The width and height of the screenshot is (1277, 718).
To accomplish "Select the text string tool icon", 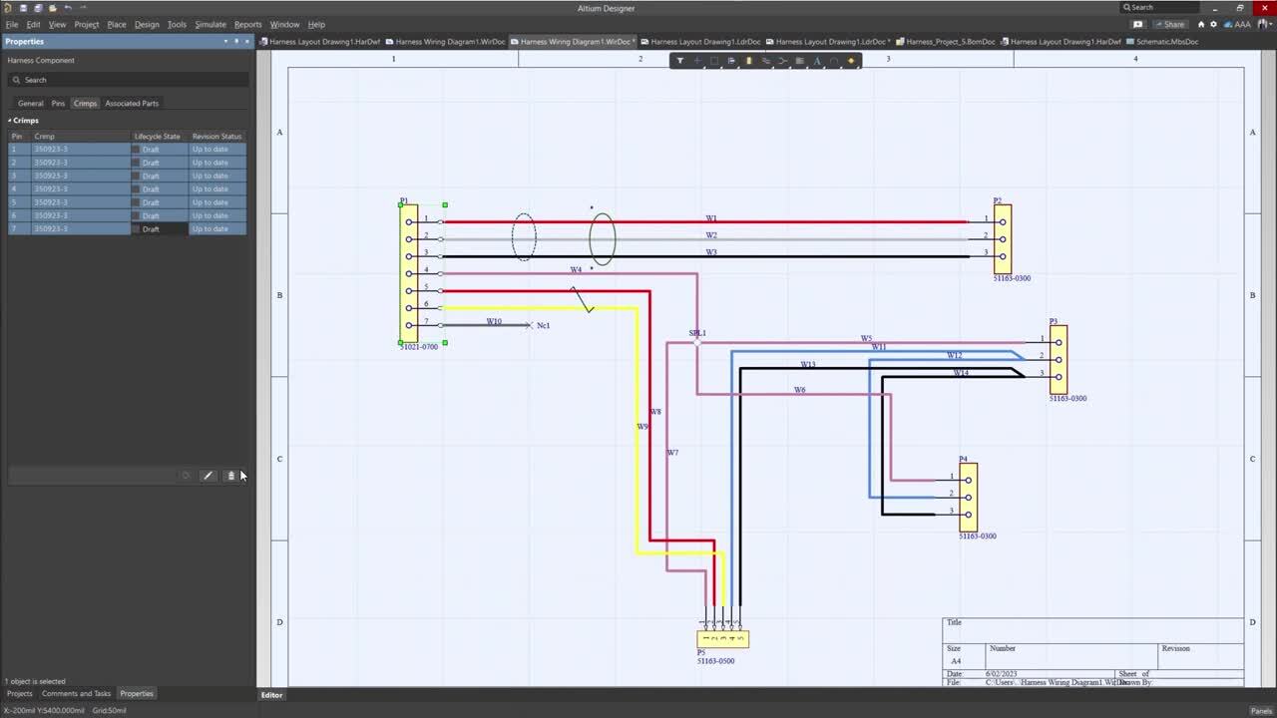I will [x=817, y=61].
